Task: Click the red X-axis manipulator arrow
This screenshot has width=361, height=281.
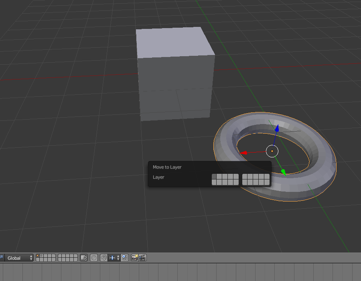Action: pos(243,153)
